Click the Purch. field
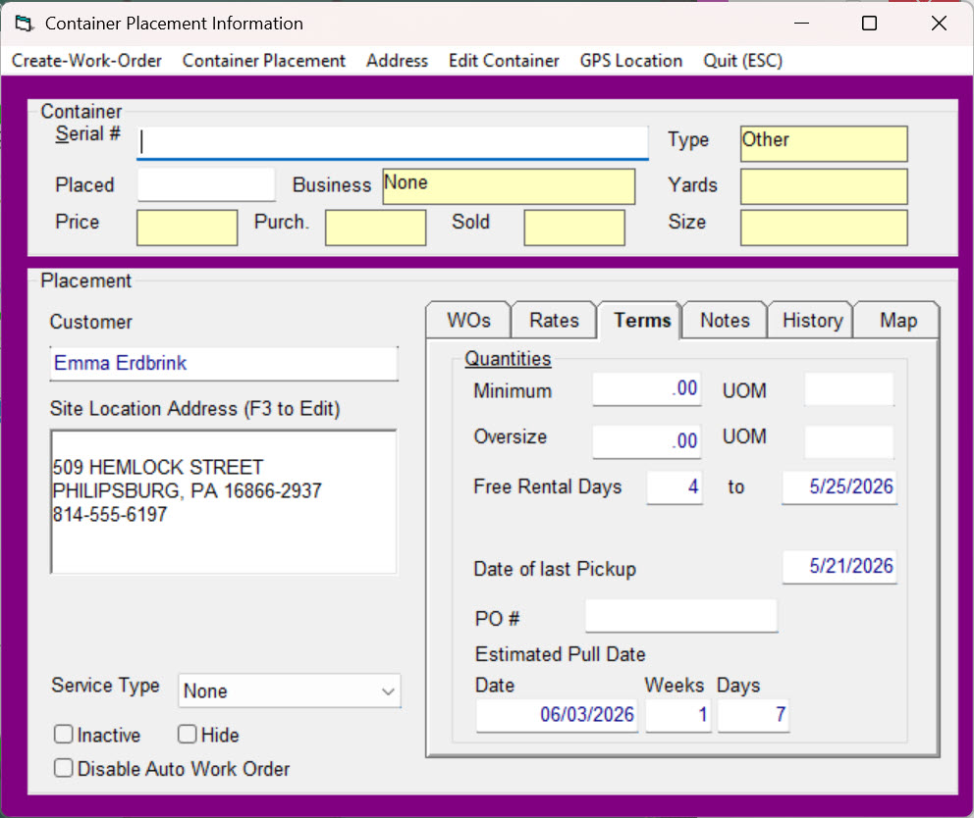Viewport: 974px width, 818px height. (x=375, y=228)
